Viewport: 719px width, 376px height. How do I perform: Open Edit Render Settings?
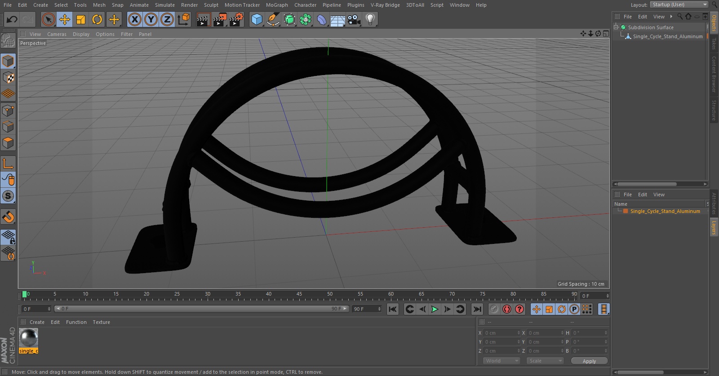[x=236, y=19]
